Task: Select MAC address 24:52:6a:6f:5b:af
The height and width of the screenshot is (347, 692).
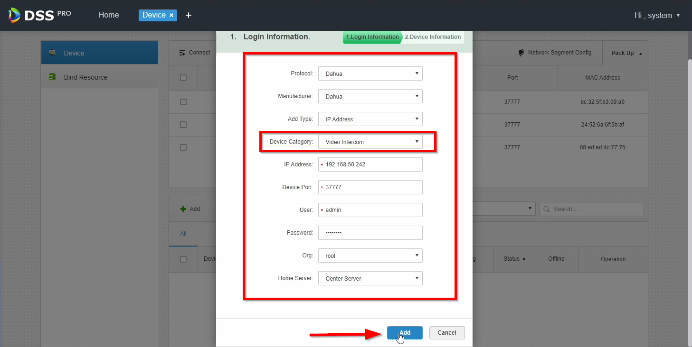Action: [x=602, y=125]
